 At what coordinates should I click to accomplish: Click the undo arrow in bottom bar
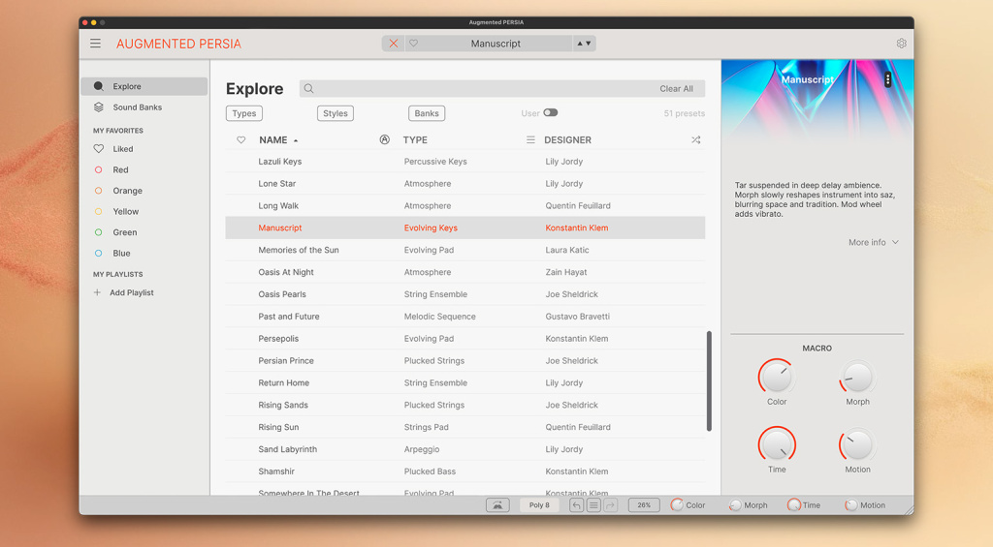tap(577, 505)
